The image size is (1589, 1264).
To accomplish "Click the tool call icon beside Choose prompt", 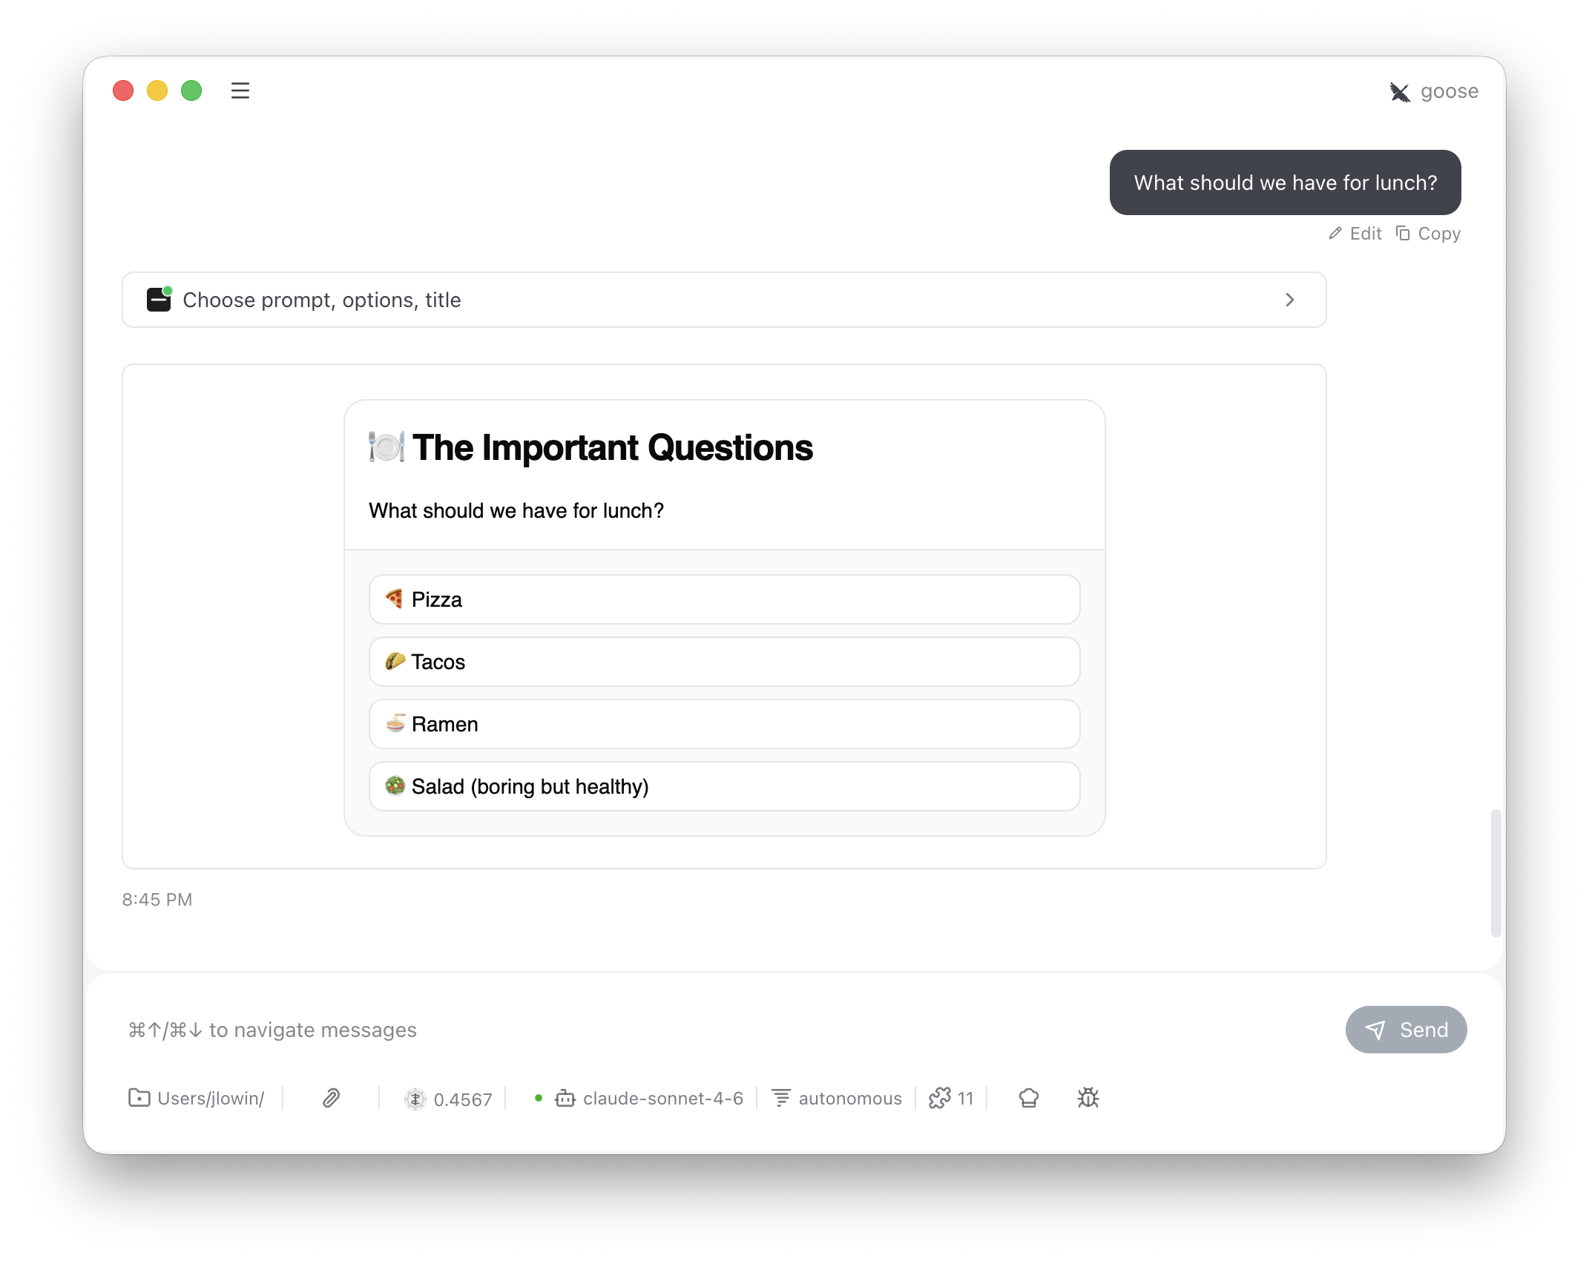I will [159, 299].
